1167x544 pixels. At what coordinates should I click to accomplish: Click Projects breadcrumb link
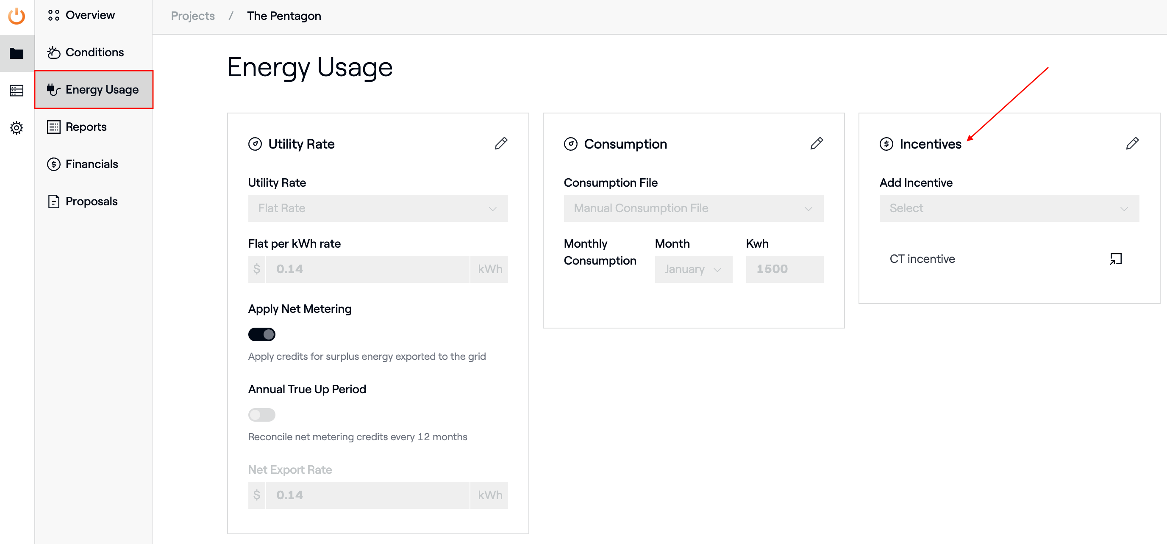pyautogui.click(x=192, y=16)
